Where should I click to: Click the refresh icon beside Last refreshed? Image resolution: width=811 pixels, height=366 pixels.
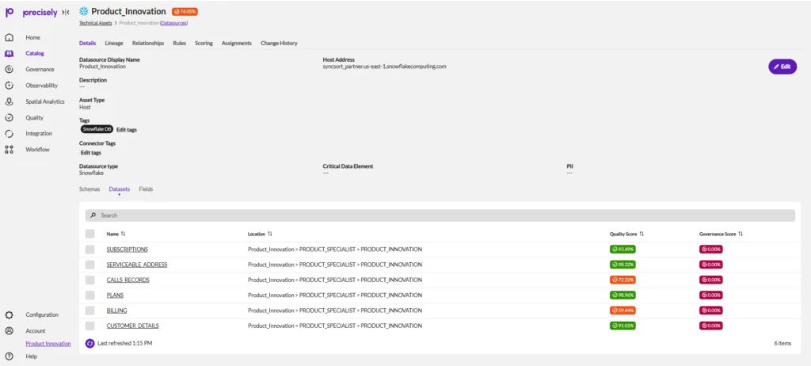[90, 343]
